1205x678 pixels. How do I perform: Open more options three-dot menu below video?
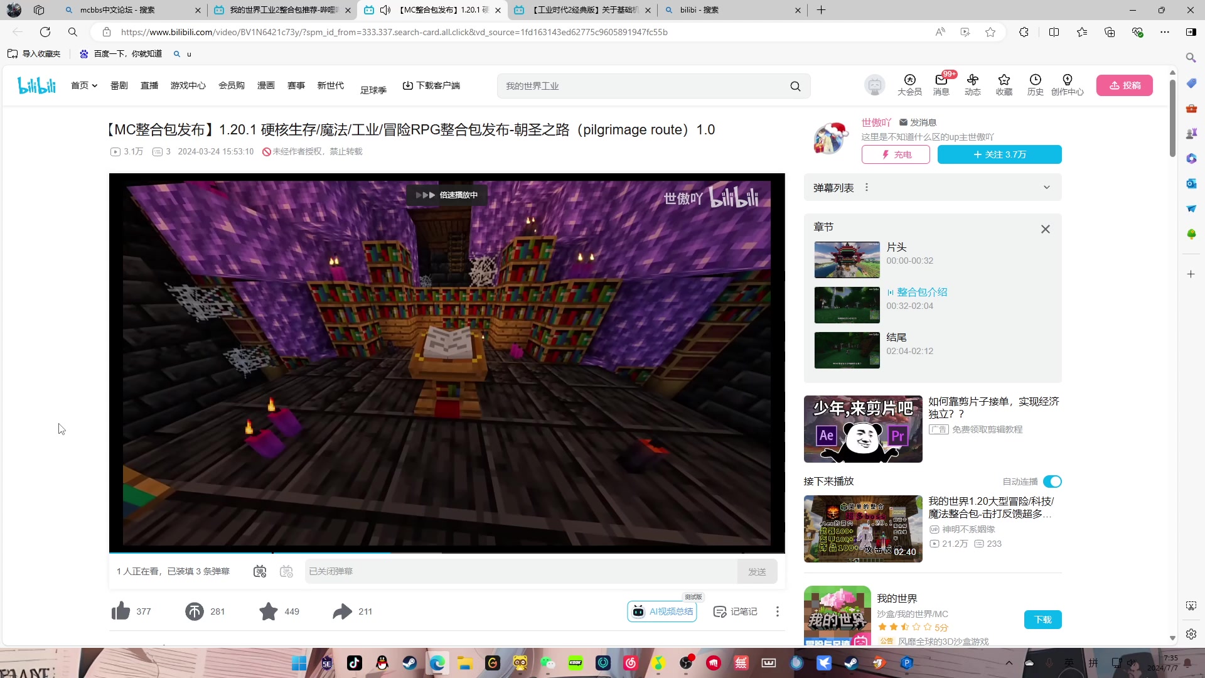point(777,611)
